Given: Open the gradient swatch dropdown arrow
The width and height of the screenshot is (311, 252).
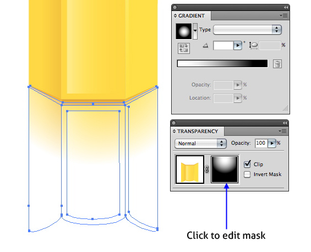Looking at the screenshot, I should [x=195, y=31].
